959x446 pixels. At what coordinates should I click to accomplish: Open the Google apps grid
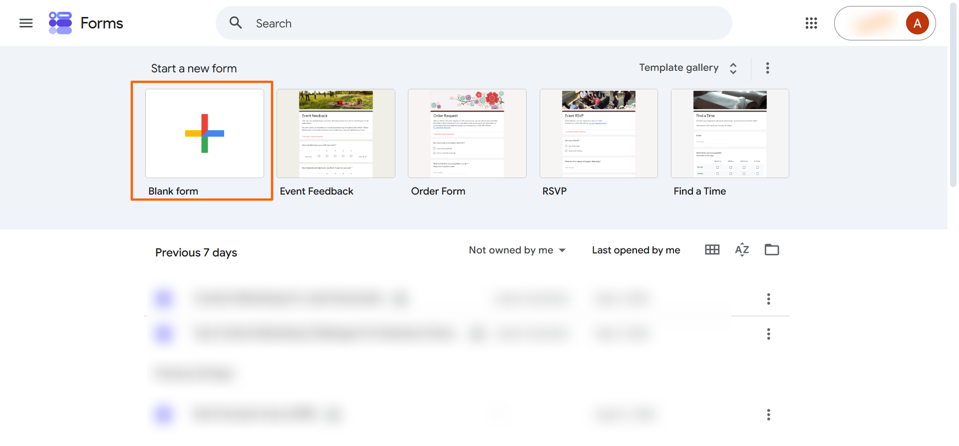pos(811,23)
